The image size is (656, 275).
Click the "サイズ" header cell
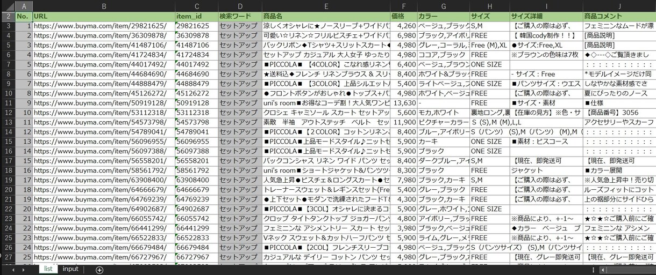pyautogui.click(x=489, y=16)
